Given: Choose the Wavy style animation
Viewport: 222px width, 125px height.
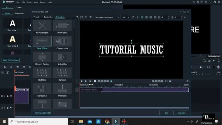Looking at the screenshot, I should click(x=62, y=27).
